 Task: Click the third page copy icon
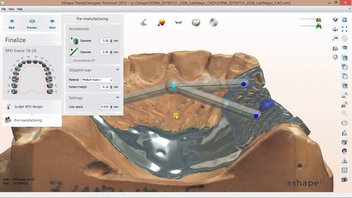(x=344, y=76)
